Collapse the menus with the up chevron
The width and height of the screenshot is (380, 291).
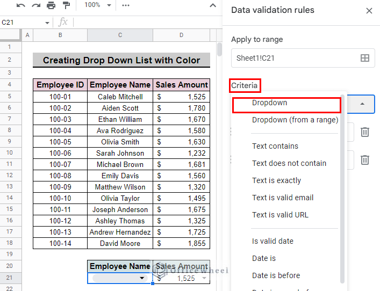coord(213,5)
